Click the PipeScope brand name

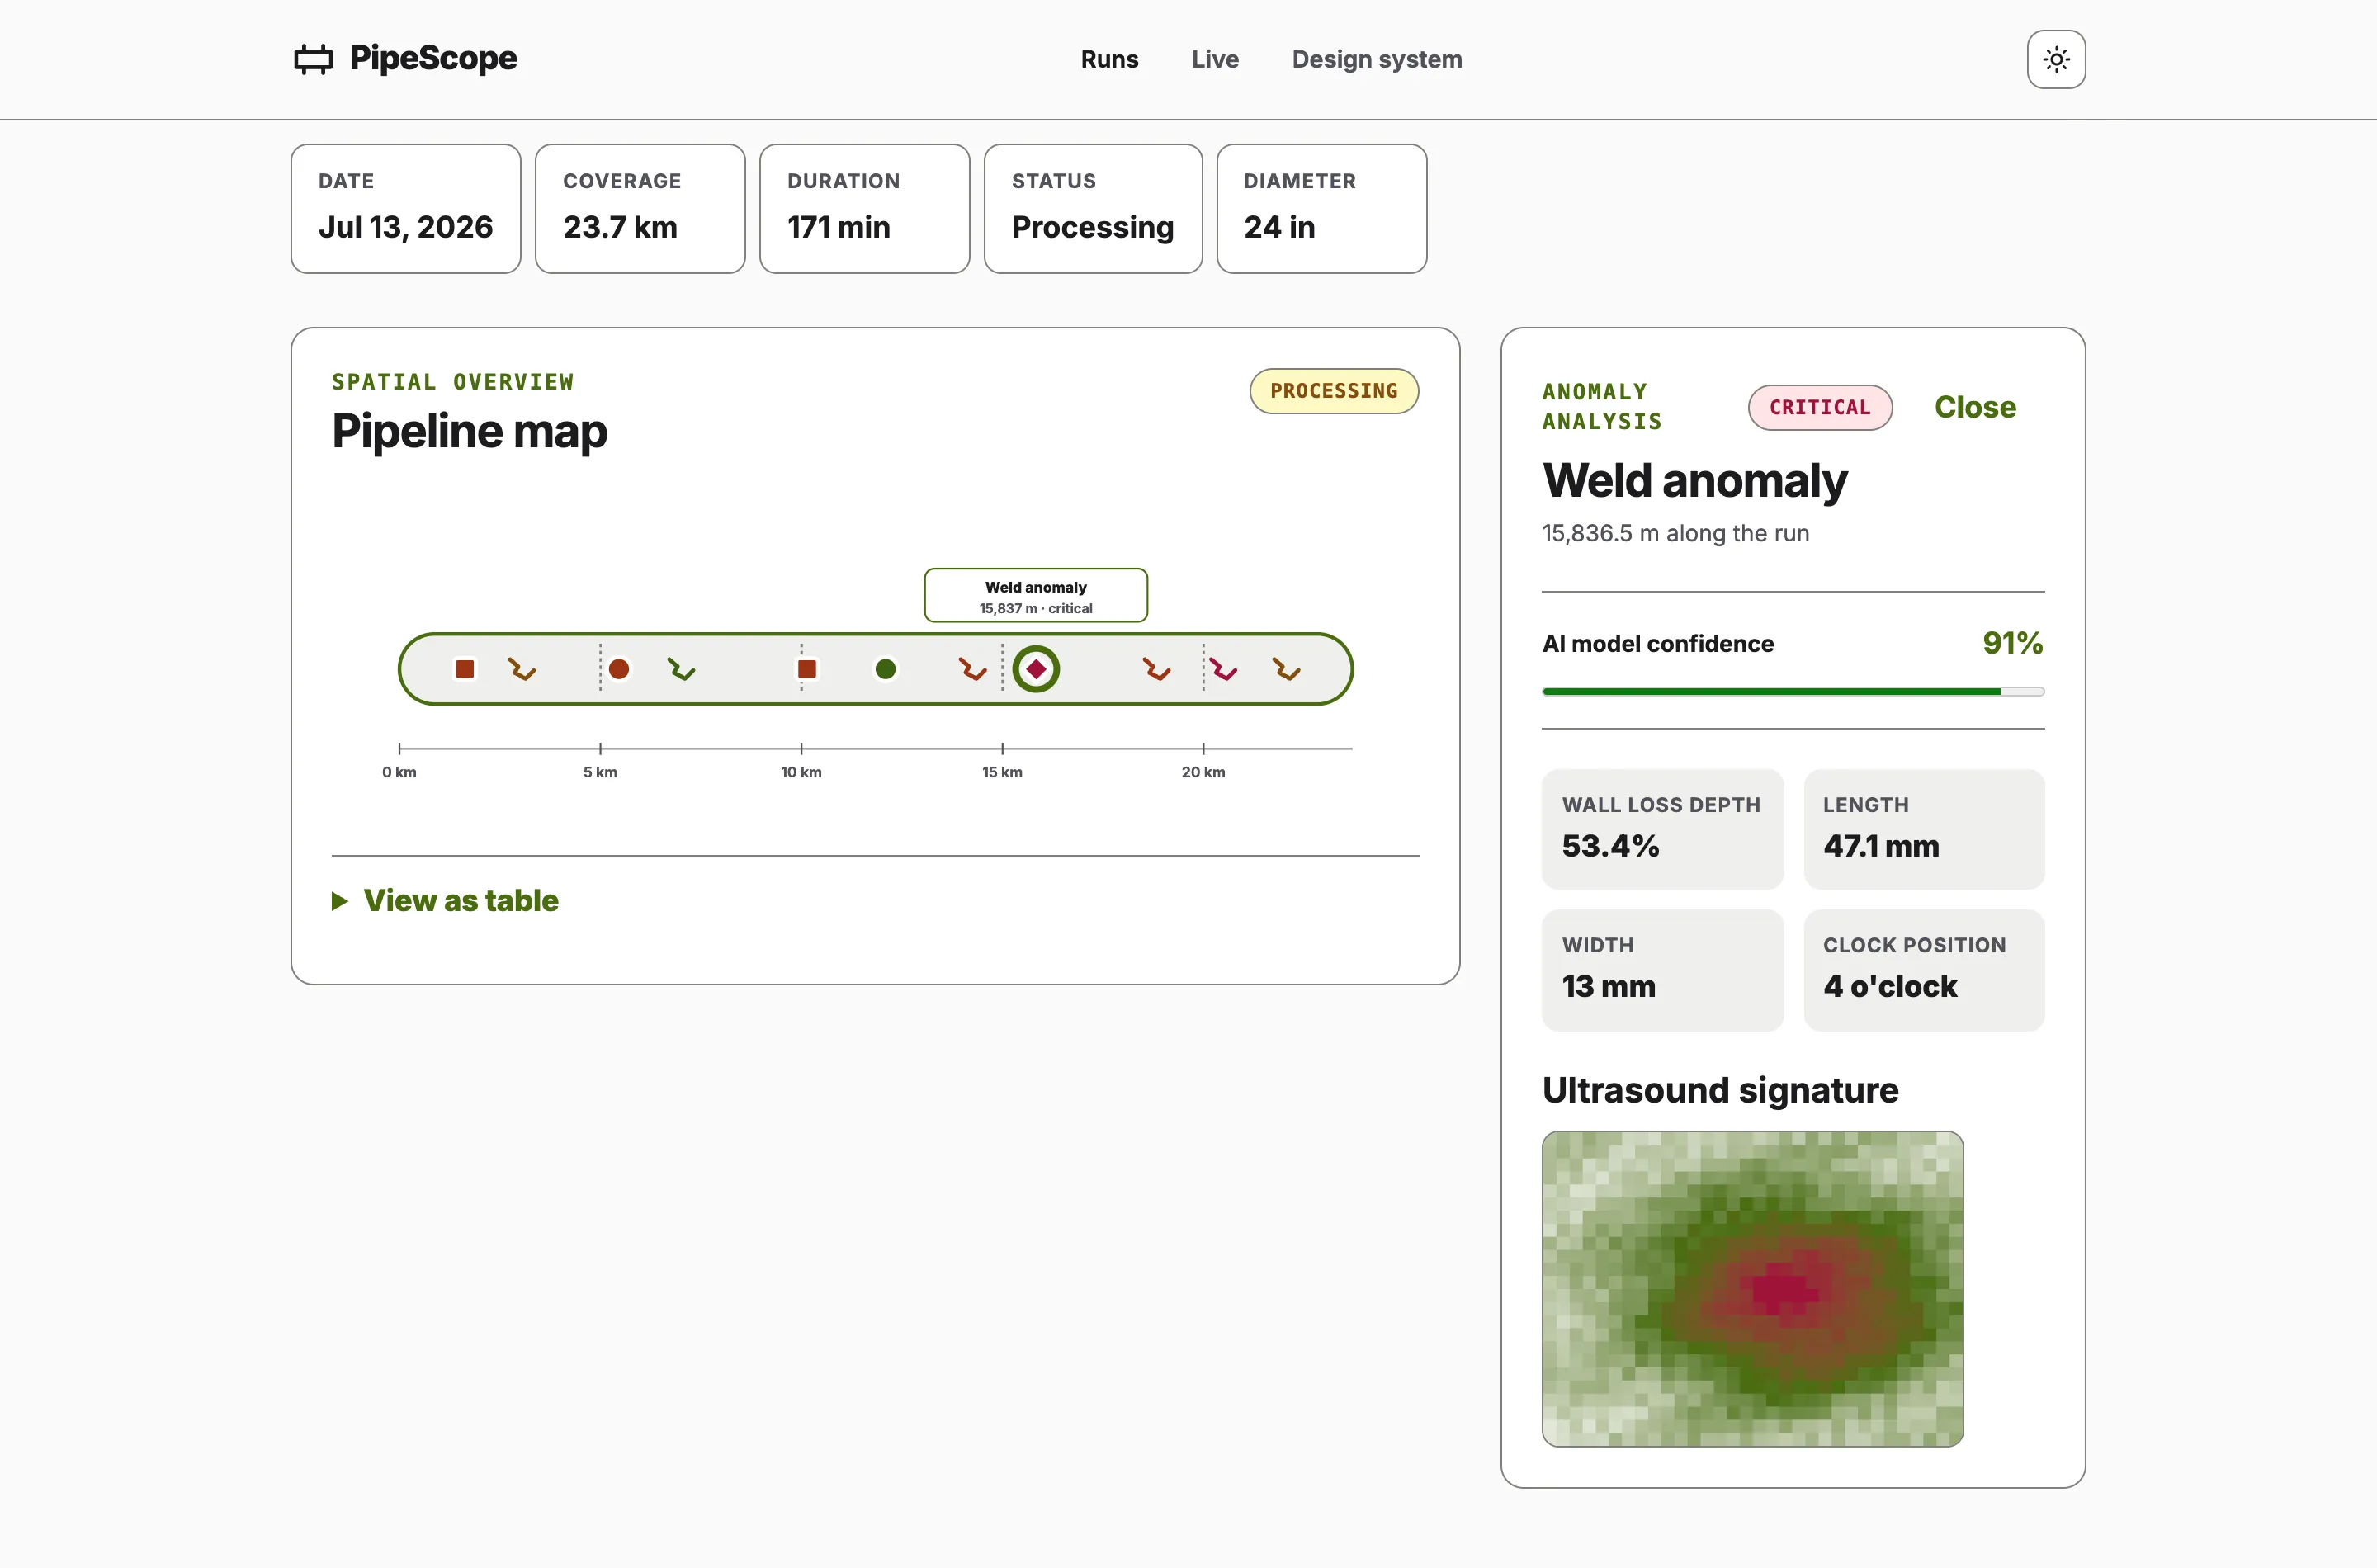point(433,58)
